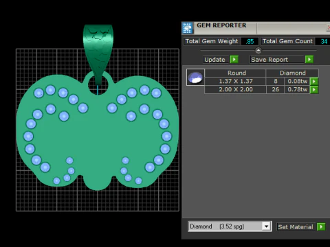The width and height of the screenshot is (330, 247).
Task: Click the Total Gem Weight label
Action: 212,41
